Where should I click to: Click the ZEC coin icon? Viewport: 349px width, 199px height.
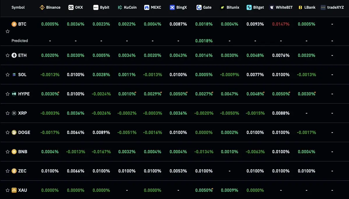14,171
